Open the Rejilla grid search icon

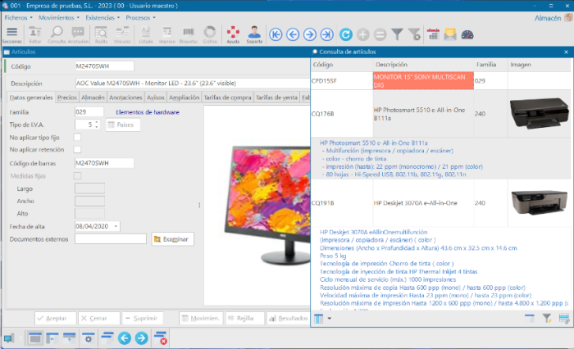tap(101, 34)
